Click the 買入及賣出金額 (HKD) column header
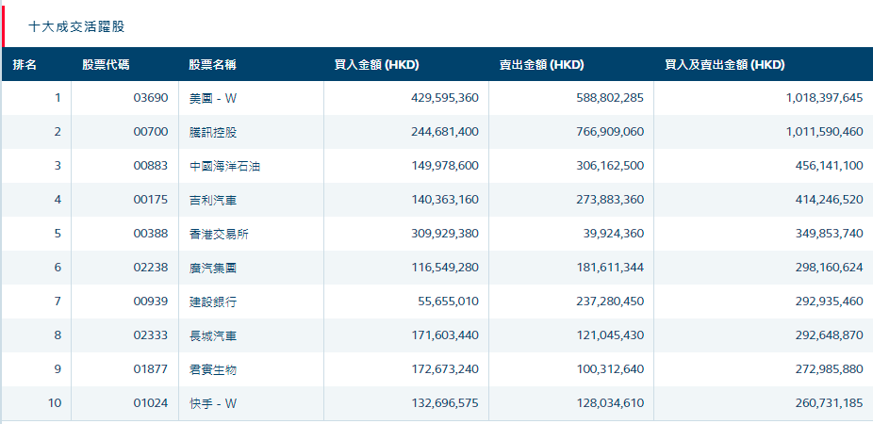Image resolution: width=873 pixels, height=424 pixels. [725, 65]
